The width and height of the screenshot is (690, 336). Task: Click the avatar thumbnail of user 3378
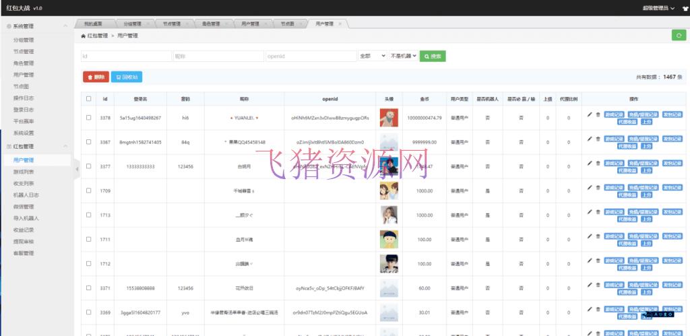click(389, 118)
